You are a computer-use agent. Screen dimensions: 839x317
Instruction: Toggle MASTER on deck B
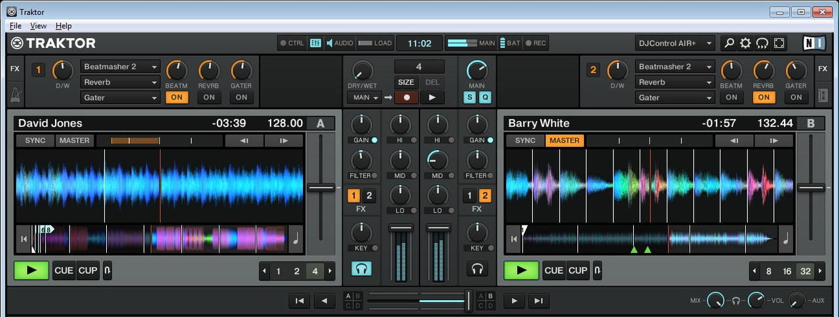pos(564,141)
